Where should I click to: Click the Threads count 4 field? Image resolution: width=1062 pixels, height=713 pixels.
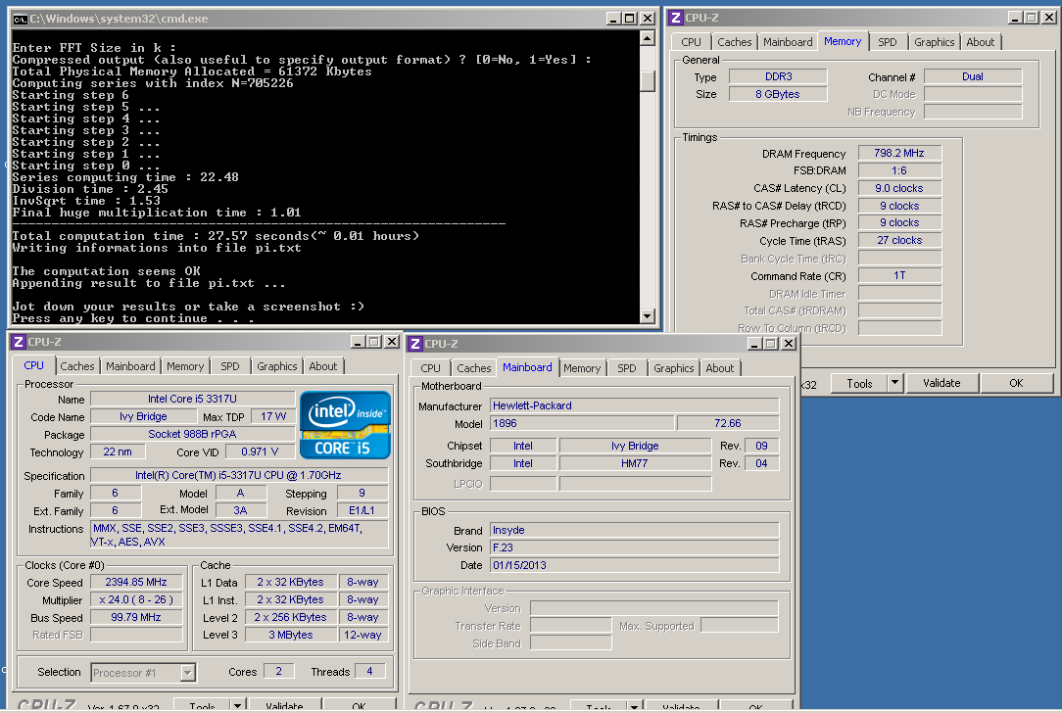tap(369, 671)
